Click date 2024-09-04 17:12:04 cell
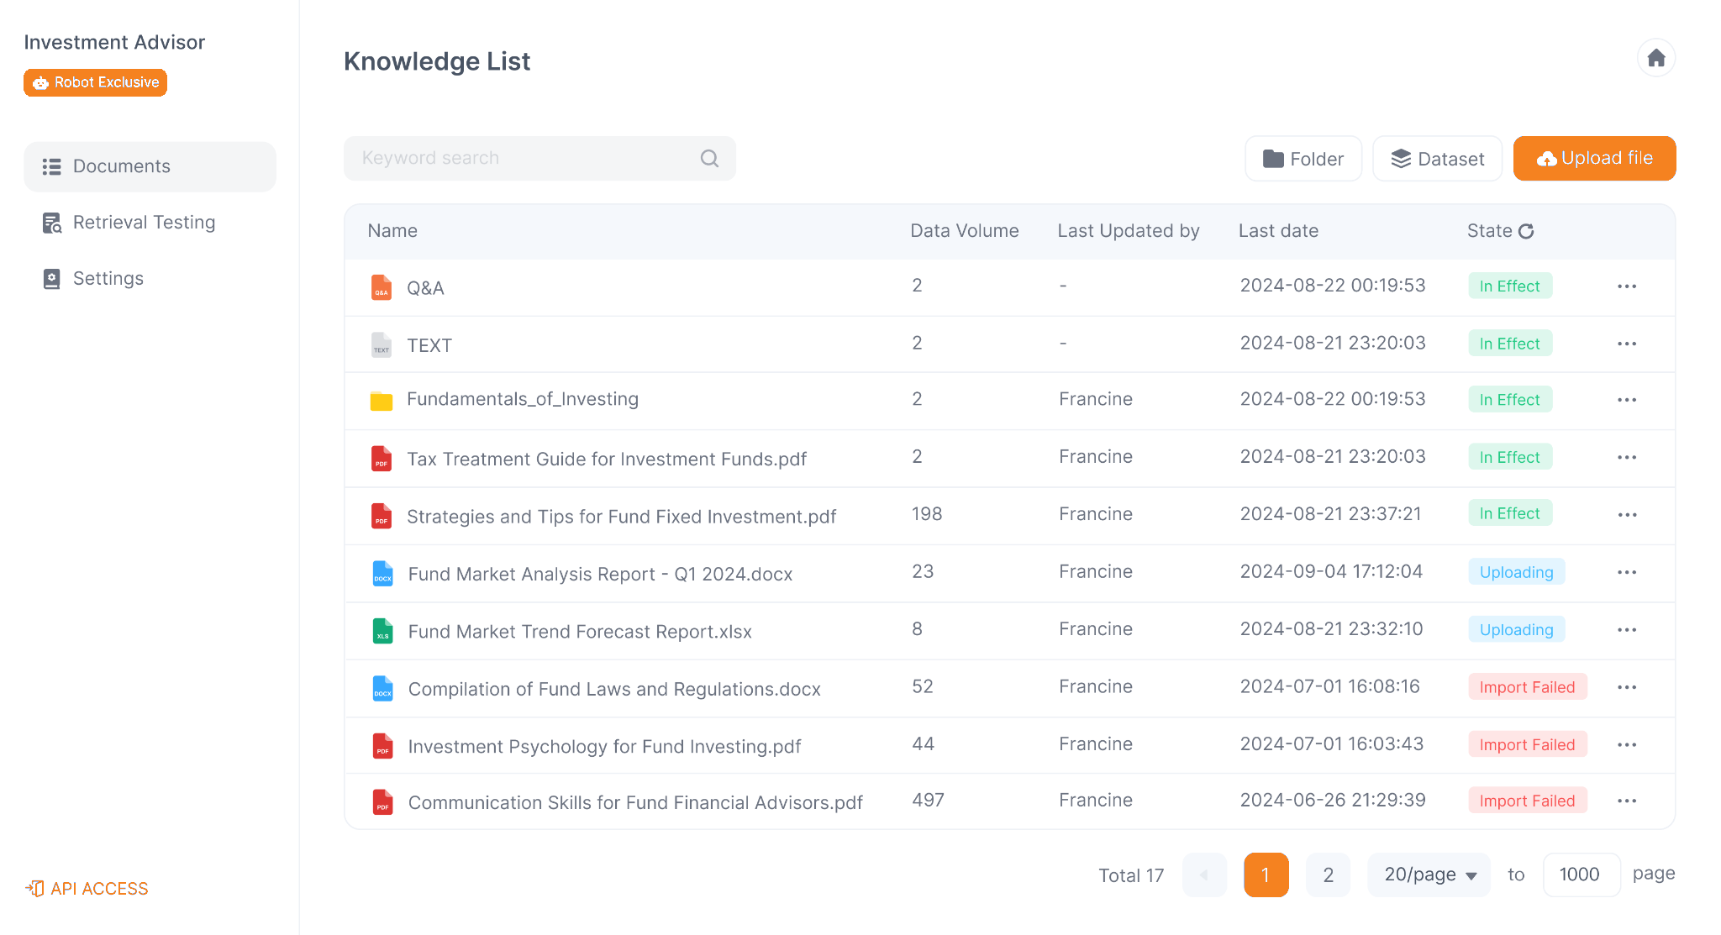This screenshot has height=935, width=1721. (1332, 571)
